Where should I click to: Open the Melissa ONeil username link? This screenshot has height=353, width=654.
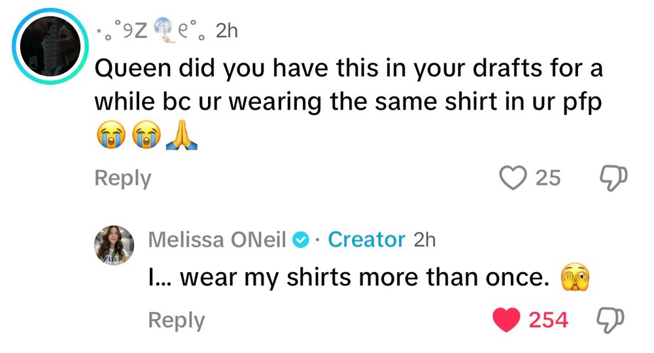[217, 239]
